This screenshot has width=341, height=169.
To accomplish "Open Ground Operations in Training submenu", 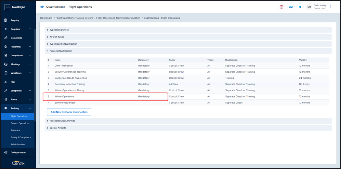I will (20, 123).
